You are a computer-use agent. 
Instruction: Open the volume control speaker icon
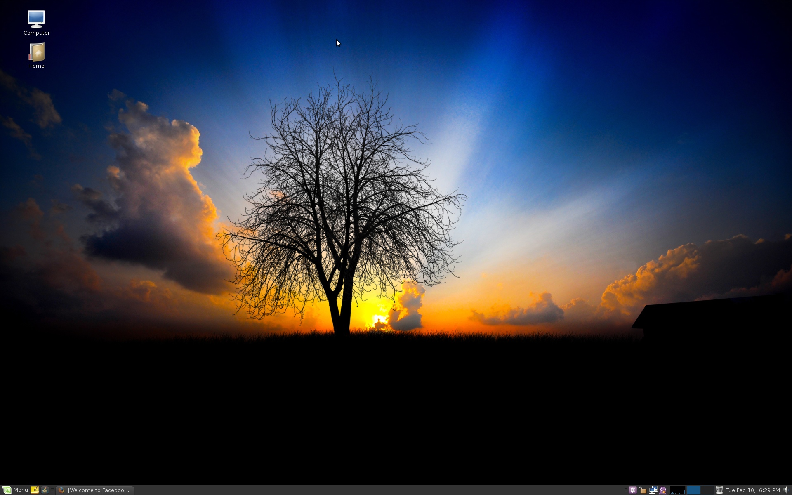786,490
